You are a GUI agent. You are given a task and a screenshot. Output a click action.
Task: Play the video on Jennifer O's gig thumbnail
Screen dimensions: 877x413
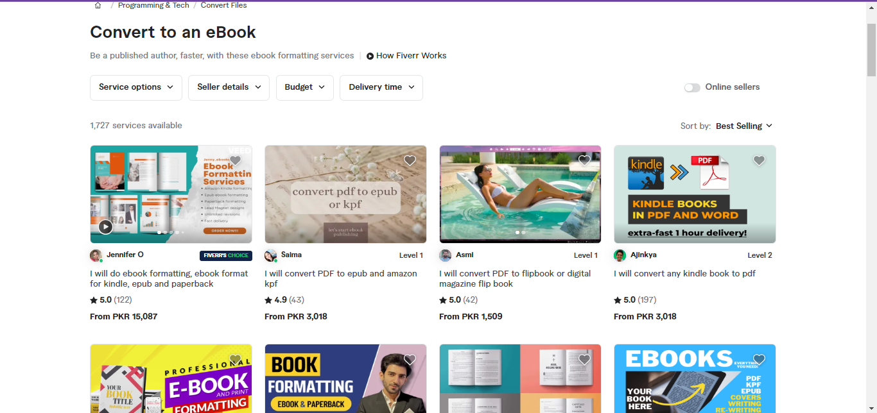pyautogui.click(x=105, y=226)
